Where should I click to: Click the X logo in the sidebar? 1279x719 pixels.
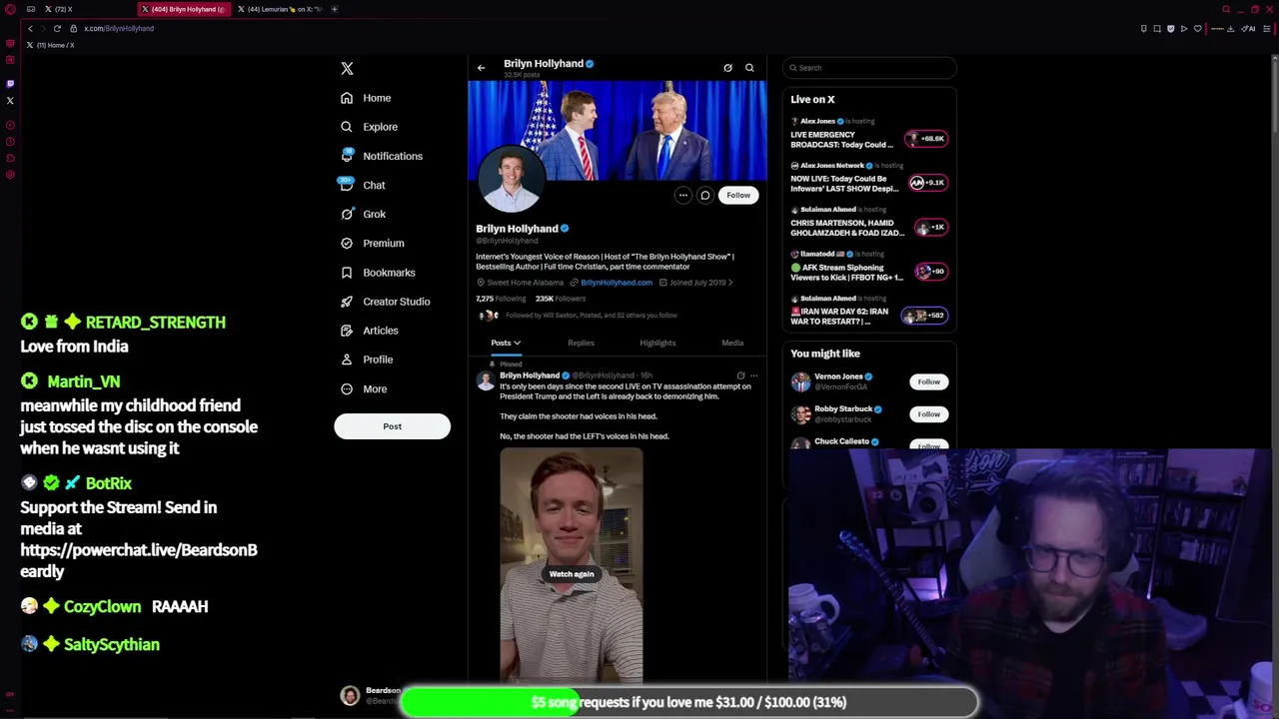click(347, 69)
